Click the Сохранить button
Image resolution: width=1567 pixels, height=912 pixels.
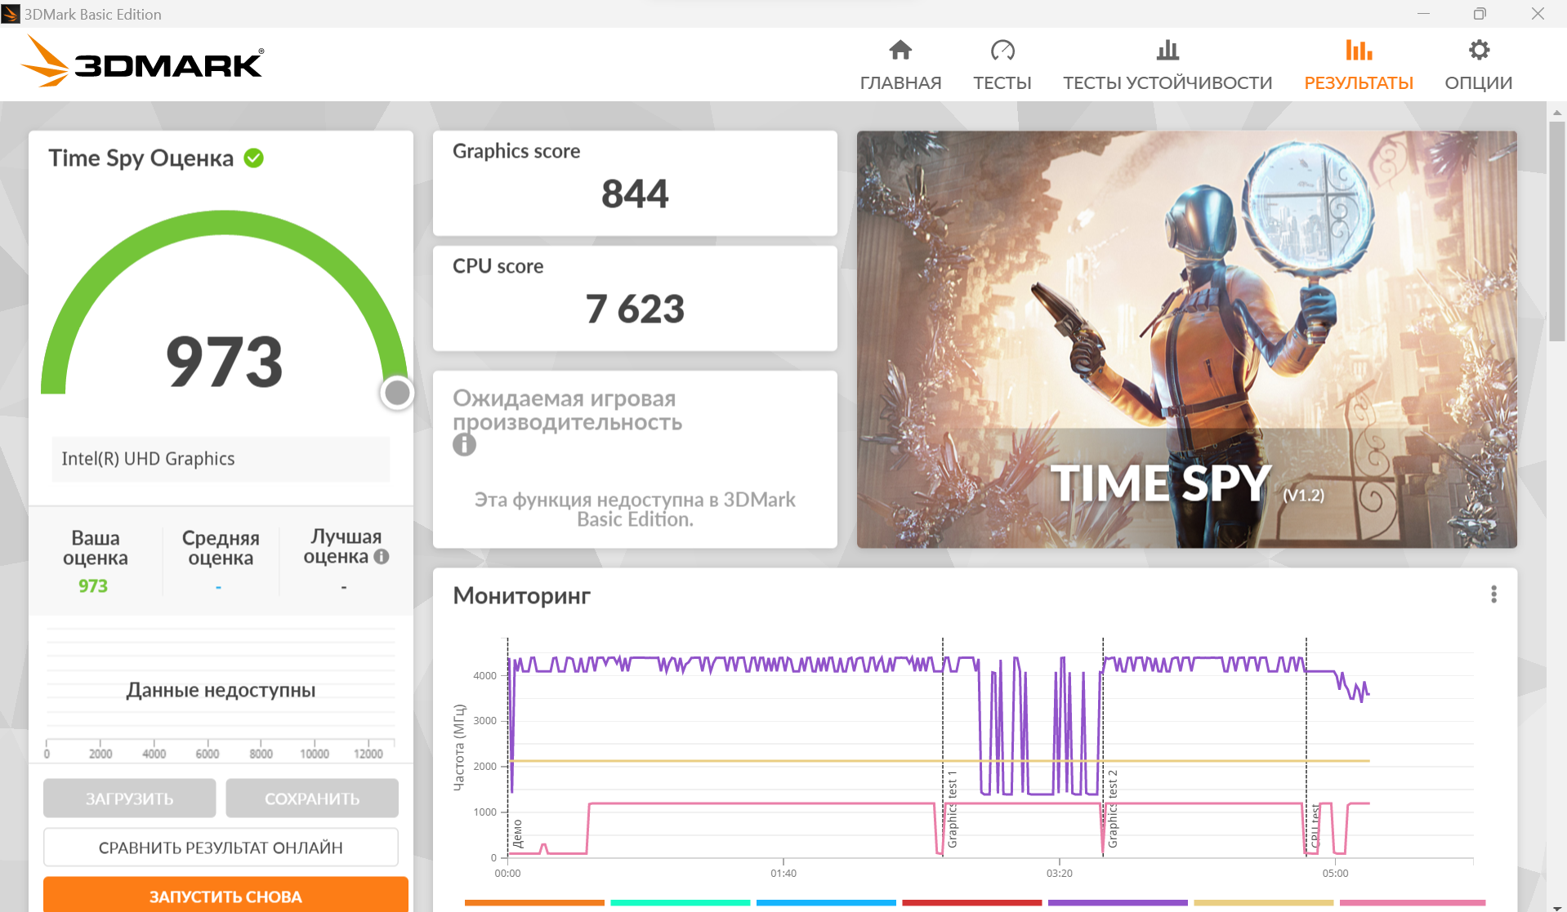pos(312,799)
